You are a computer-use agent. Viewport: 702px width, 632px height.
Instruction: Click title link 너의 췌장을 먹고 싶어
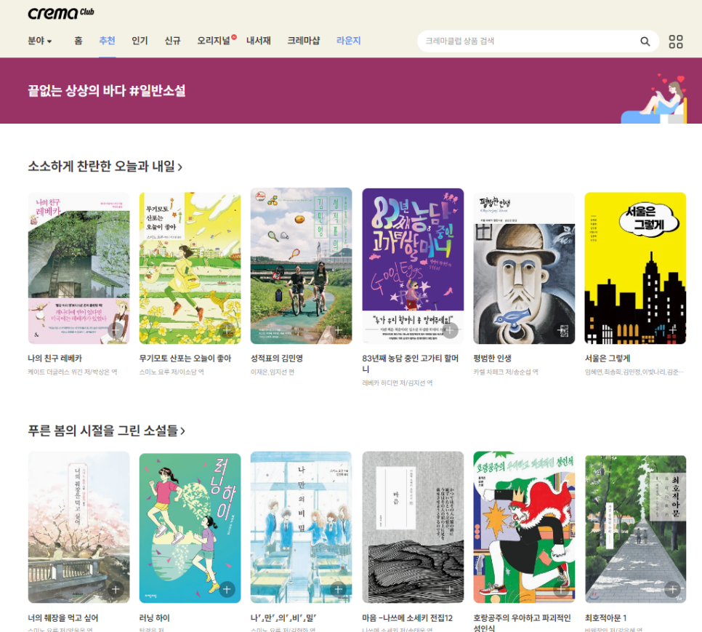click(x=62, y=618)
